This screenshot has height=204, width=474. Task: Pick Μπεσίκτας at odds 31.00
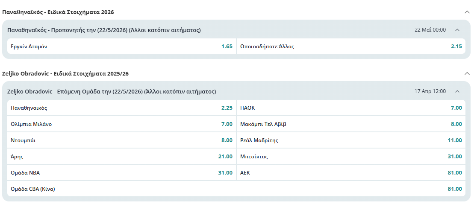[351, 157]
